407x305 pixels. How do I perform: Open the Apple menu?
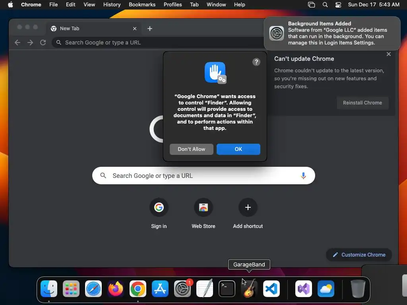tap(10, 5)
